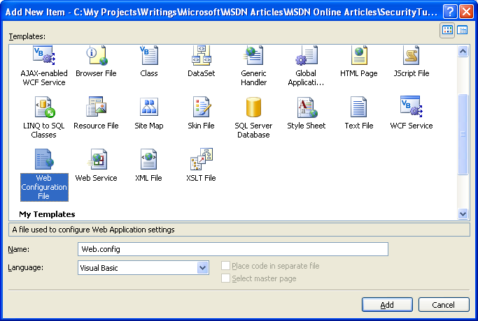478x321 pixels.
Task: Select the Class template icon
Action: point(149,56)
